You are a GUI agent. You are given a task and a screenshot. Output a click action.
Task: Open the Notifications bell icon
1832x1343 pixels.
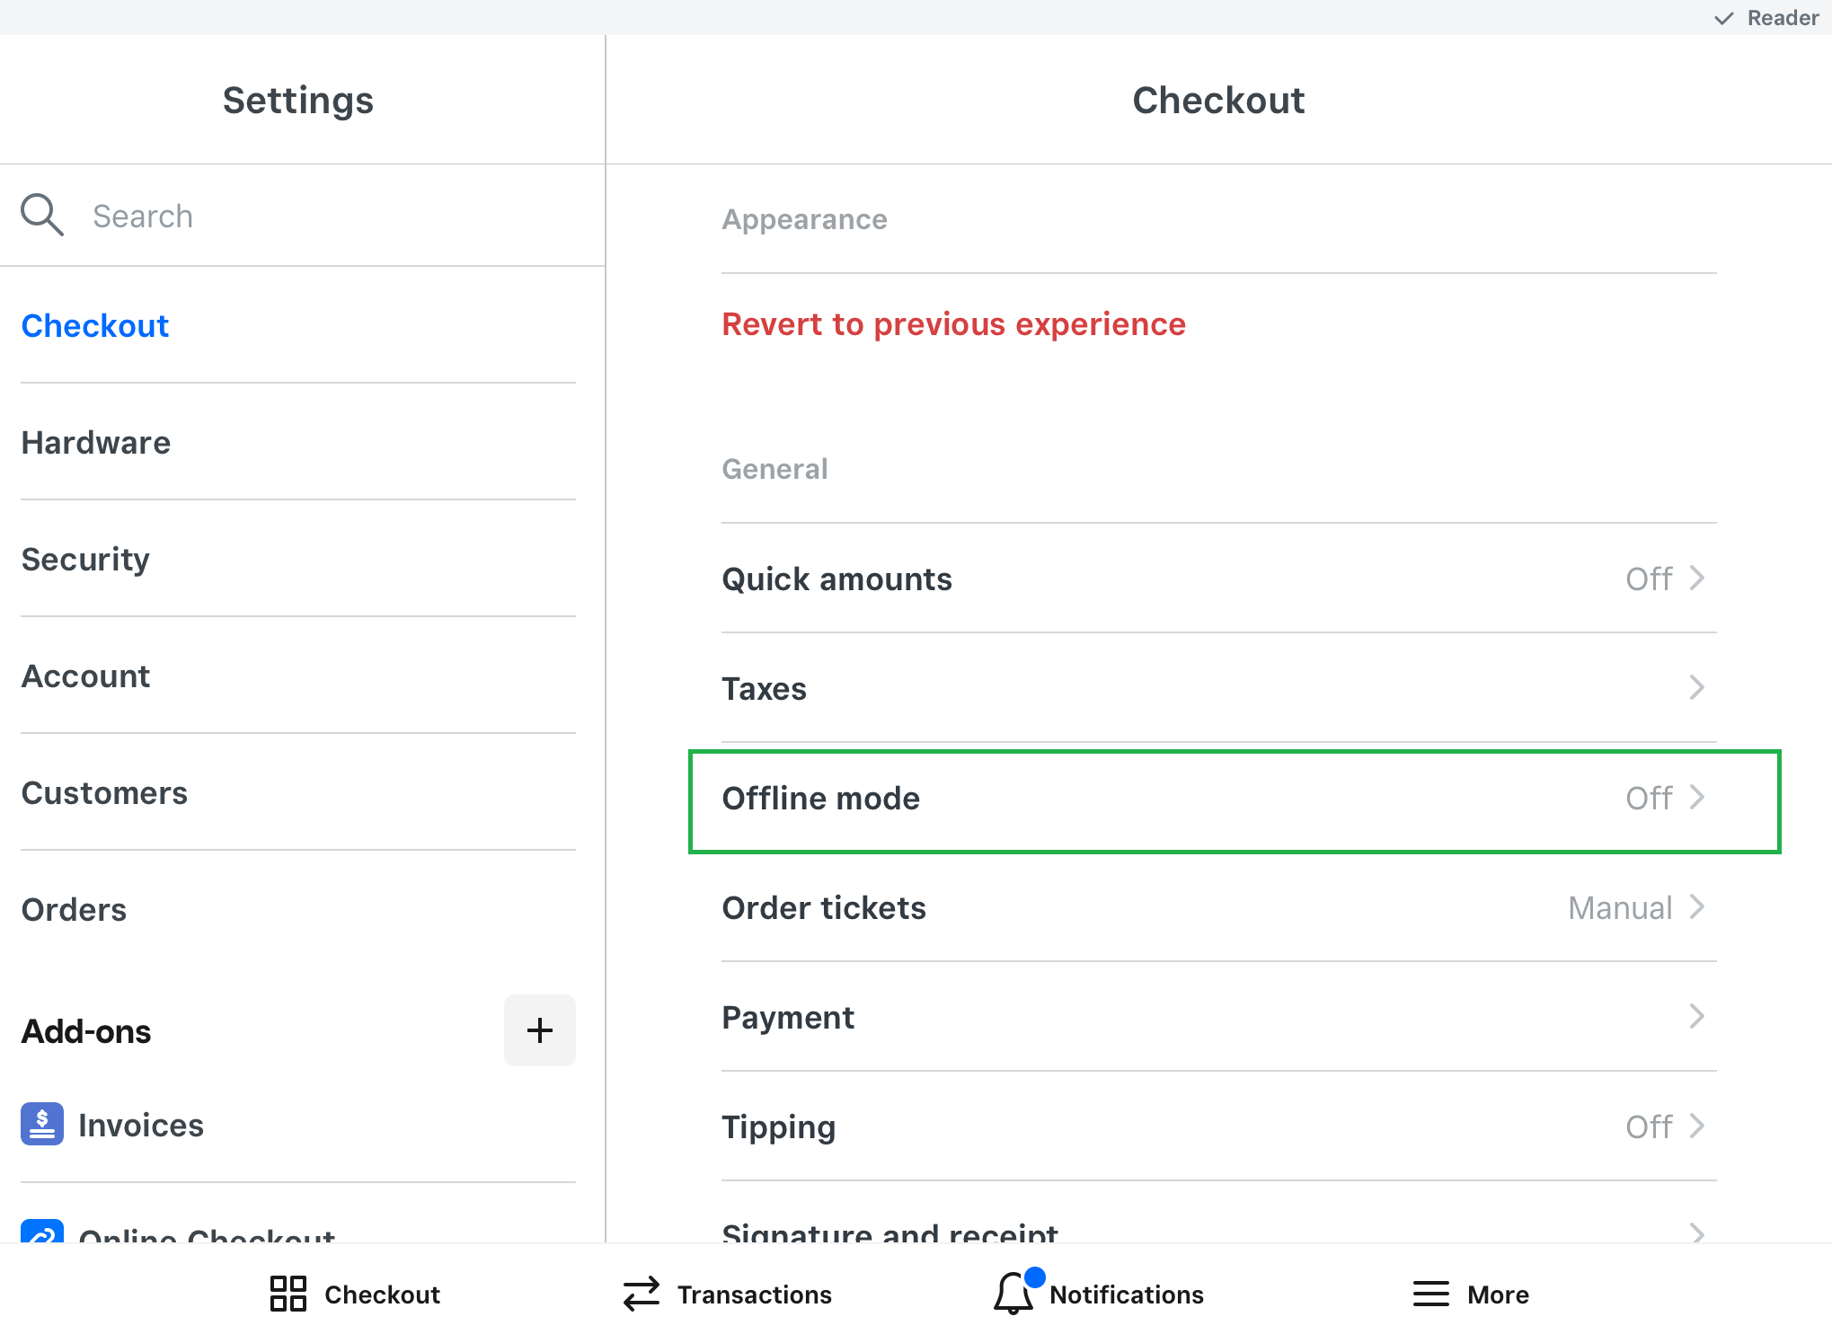(1013, 1294)
